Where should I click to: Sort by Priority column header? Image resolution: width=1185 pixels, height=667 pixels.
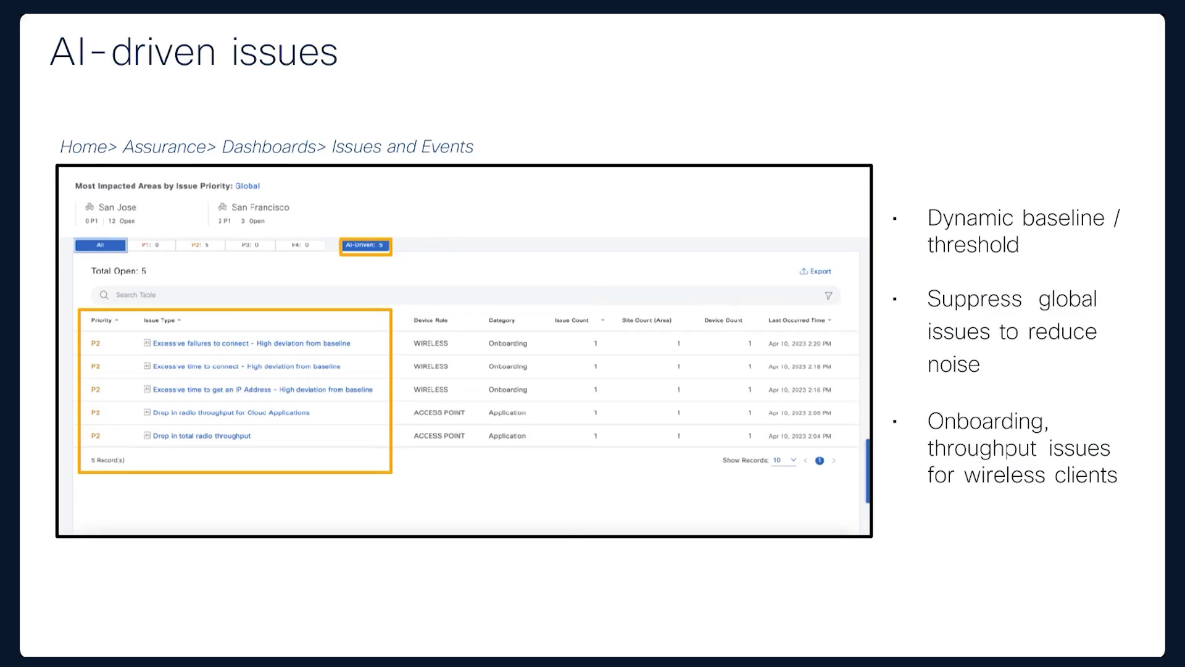coord(104,321)
